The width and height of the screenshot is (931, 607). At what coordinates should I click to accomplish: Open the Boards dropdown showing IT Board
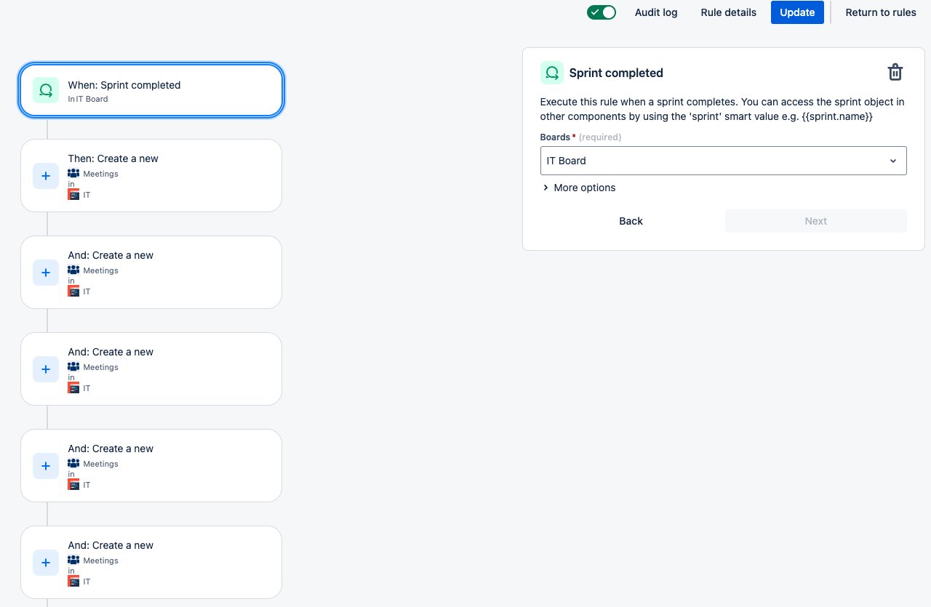pos(723,161)
